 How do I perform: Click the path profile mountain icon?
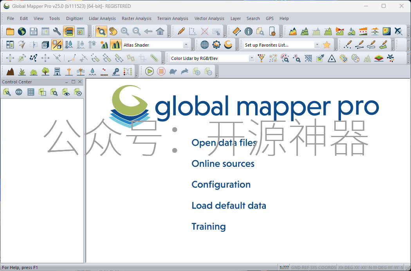pos(293,31)
